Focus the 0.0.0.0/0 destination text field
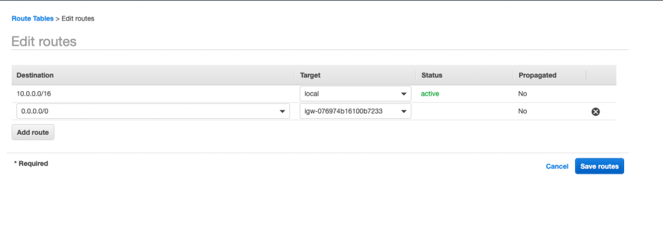Viewport: 663px width, 241px height. coord(153,111)
